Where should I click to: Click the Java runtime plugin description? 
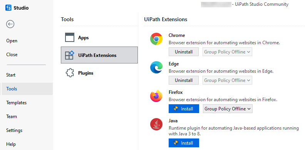(x=234, y=131)
